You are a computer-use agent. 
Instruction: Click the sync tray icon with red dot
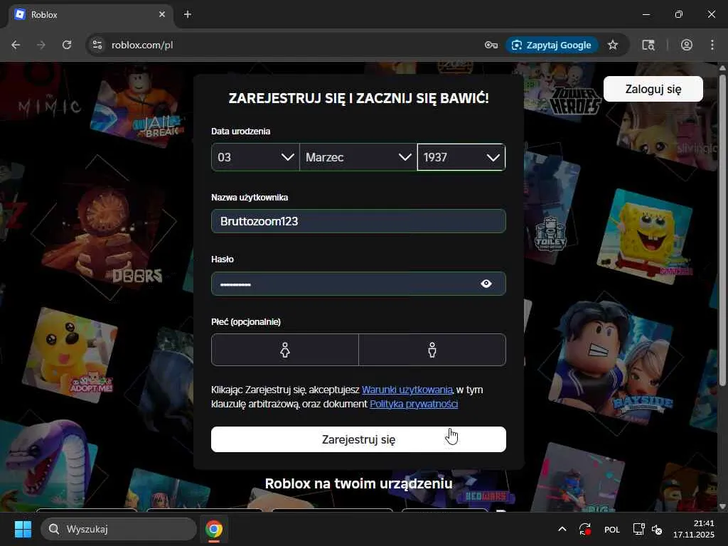585,529
